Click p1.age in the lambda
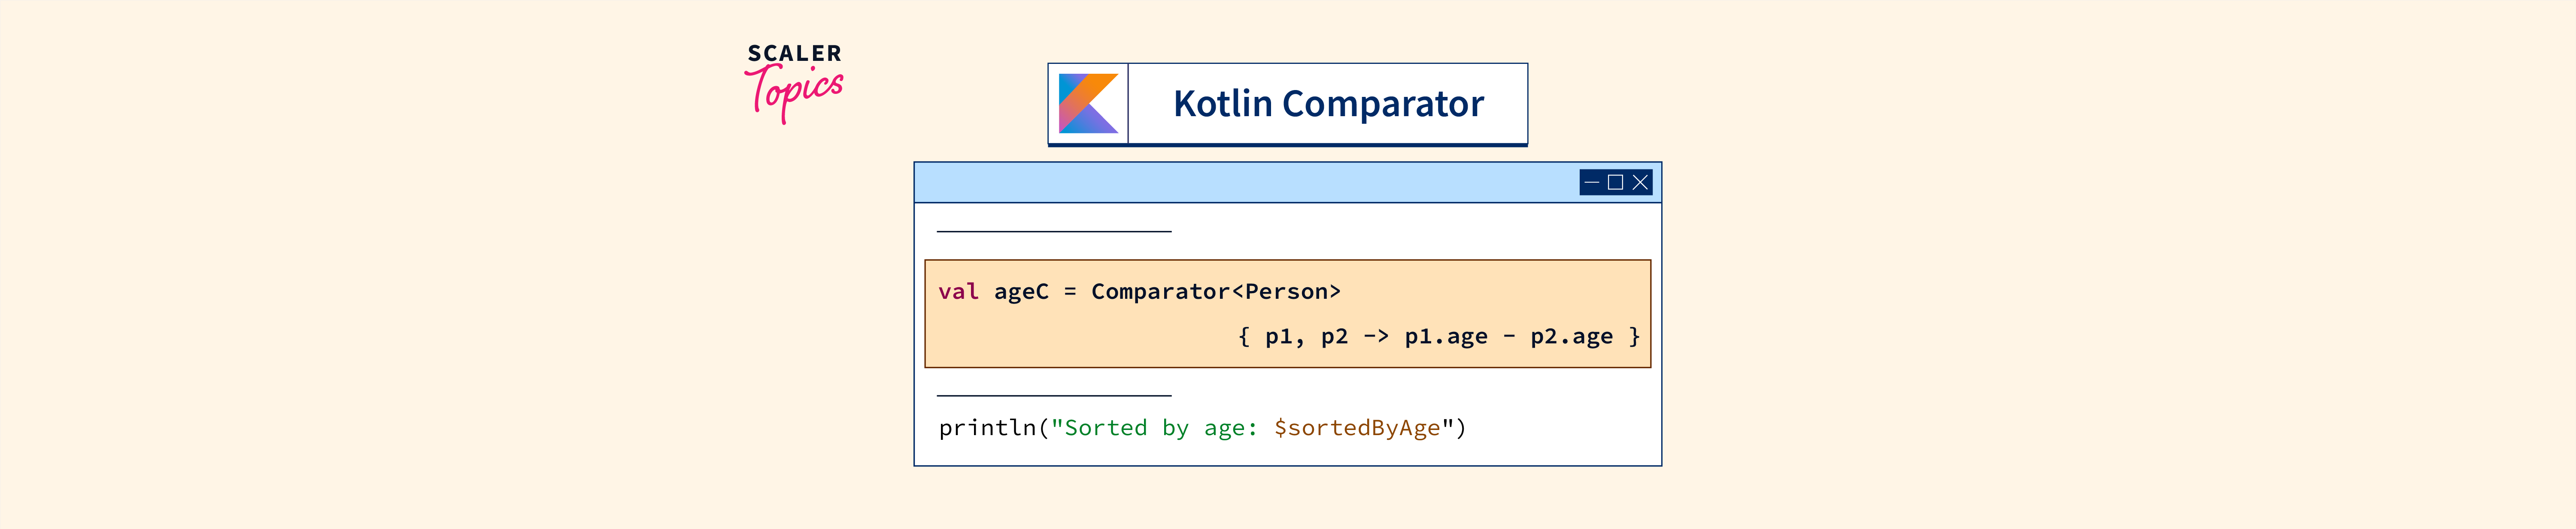Image resolution: width=2576 pixels, height=529 pixels. [1445, 337]
